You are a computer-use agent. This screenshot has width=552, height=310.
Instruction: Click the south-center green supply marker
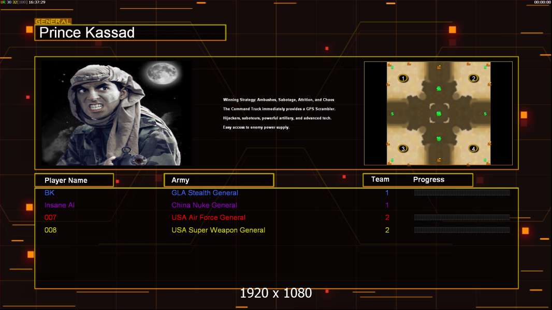[x=439, y=138]
